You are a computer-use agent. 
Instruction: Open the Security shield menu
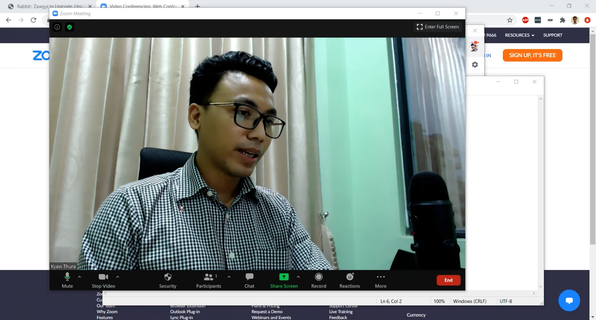click(168, 280)
